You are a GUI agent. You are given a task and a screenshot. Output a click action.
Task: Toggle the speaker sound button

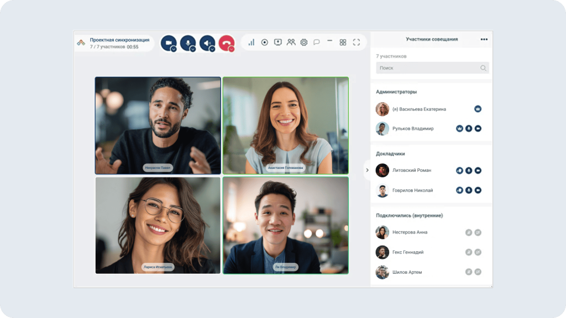[x=206, y=42]
